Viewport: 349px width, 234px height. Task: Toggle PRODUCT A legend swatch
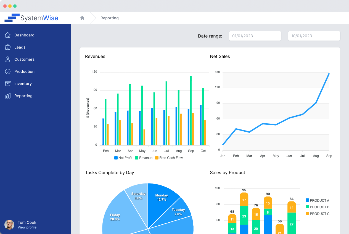[x=307, y=200]
